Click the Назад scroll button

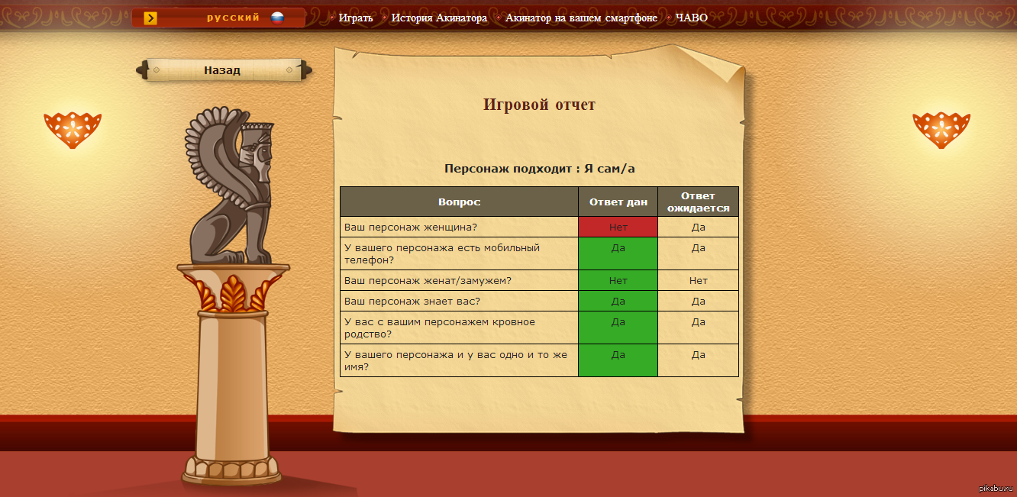[223, 70]
